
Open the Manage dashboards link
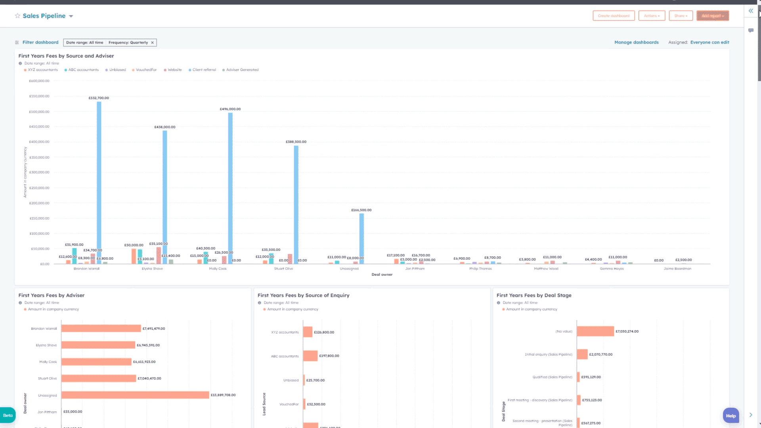point(637,42)
